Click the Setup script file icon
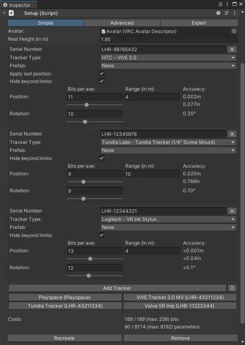 tap(11, 13)
